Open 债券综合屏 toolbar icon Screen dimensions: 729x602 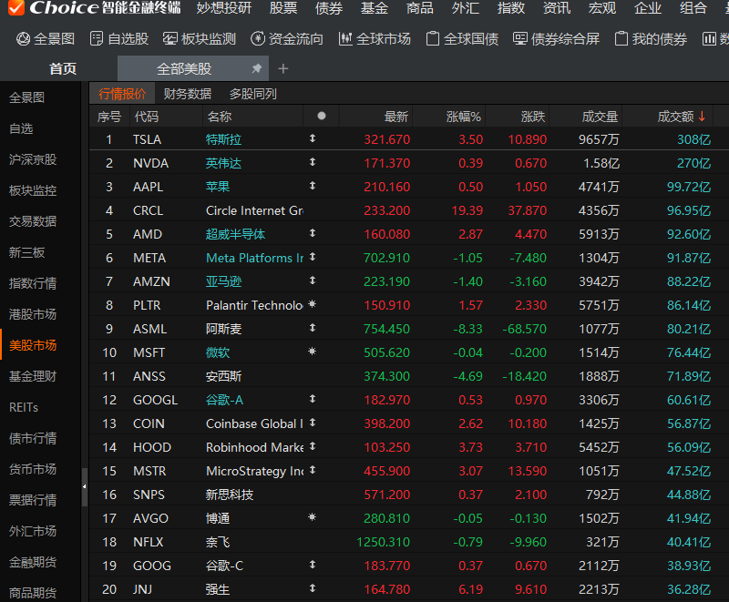pos(520,38)
